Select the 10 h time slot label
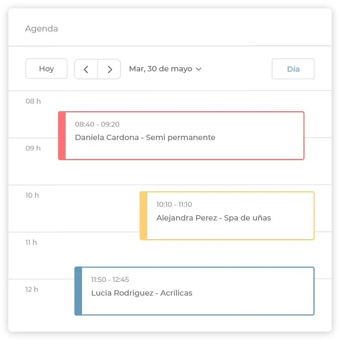The width and height of the screenshot is (340, 340). pyautogui.click(x=32, y=195)
